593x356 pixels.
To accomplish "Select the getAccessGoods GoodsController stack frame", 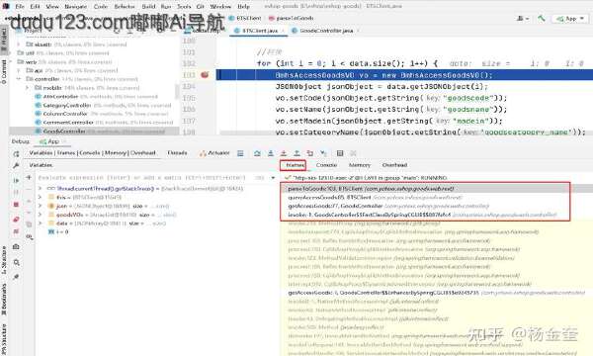I will pos(388,206).
